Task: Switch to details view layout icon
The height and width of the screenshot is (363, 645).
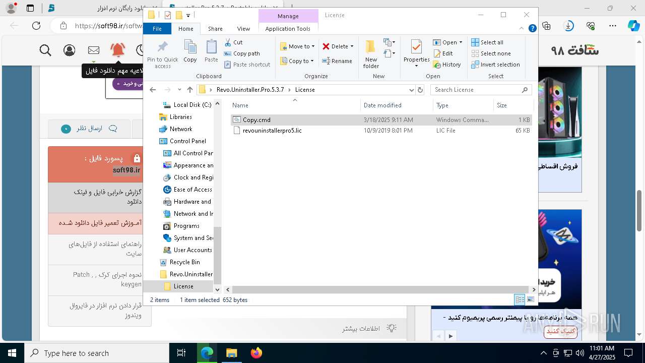Action: (x=520, y=300)
